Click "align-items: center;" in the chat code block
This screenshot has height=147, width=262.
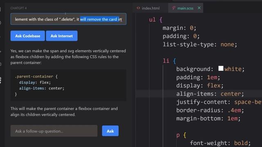(42, 88)
